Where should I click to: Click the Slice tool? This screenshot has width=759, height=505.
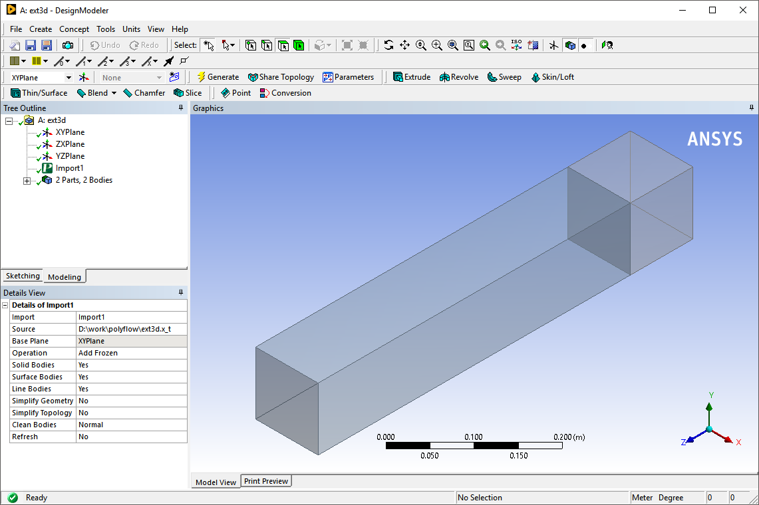[x=188, y=93]
